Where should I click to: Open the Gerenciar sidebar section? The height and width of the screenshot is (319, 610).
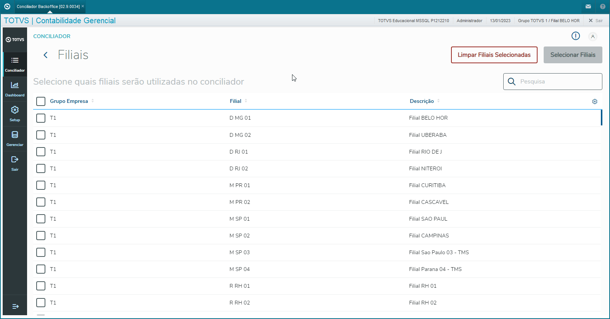pyautogui.click(x=15, y=139)
